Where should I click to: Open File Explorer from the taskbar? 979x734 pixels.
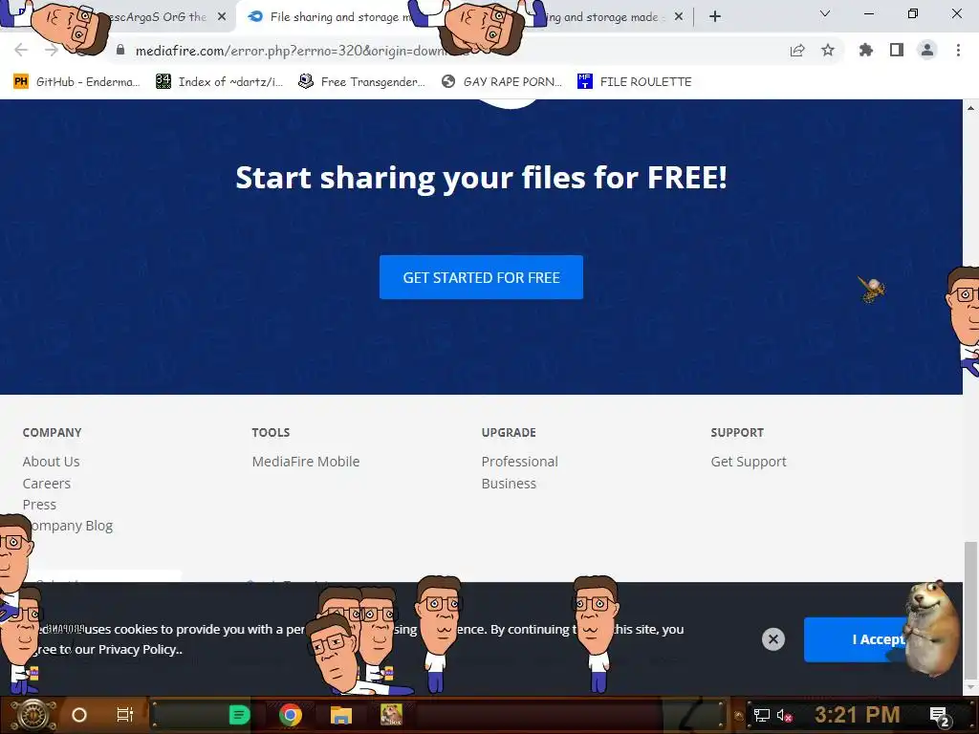click(341, 715)
